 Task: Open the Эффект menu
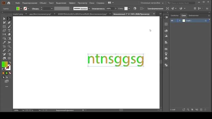coord(72,3)
